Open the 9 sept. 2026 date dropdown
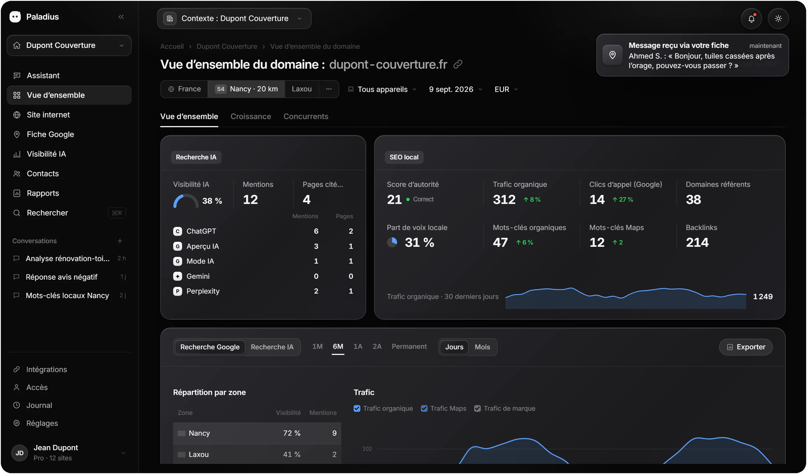This screenshot has height=474, width=807. [455, 89]
